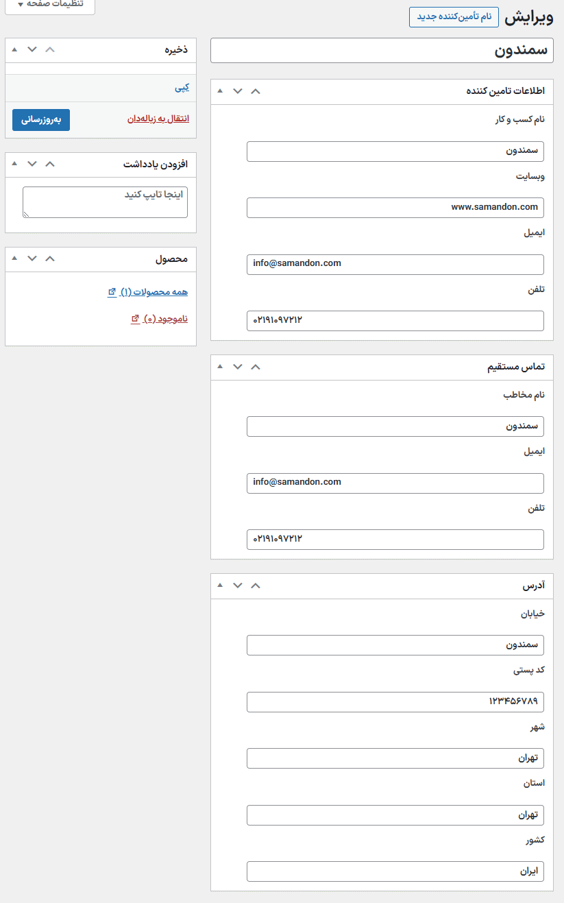Collapse the تماس مستقیم panel with its triangle
The image size is (564, 903).
[x=220, y=367]
